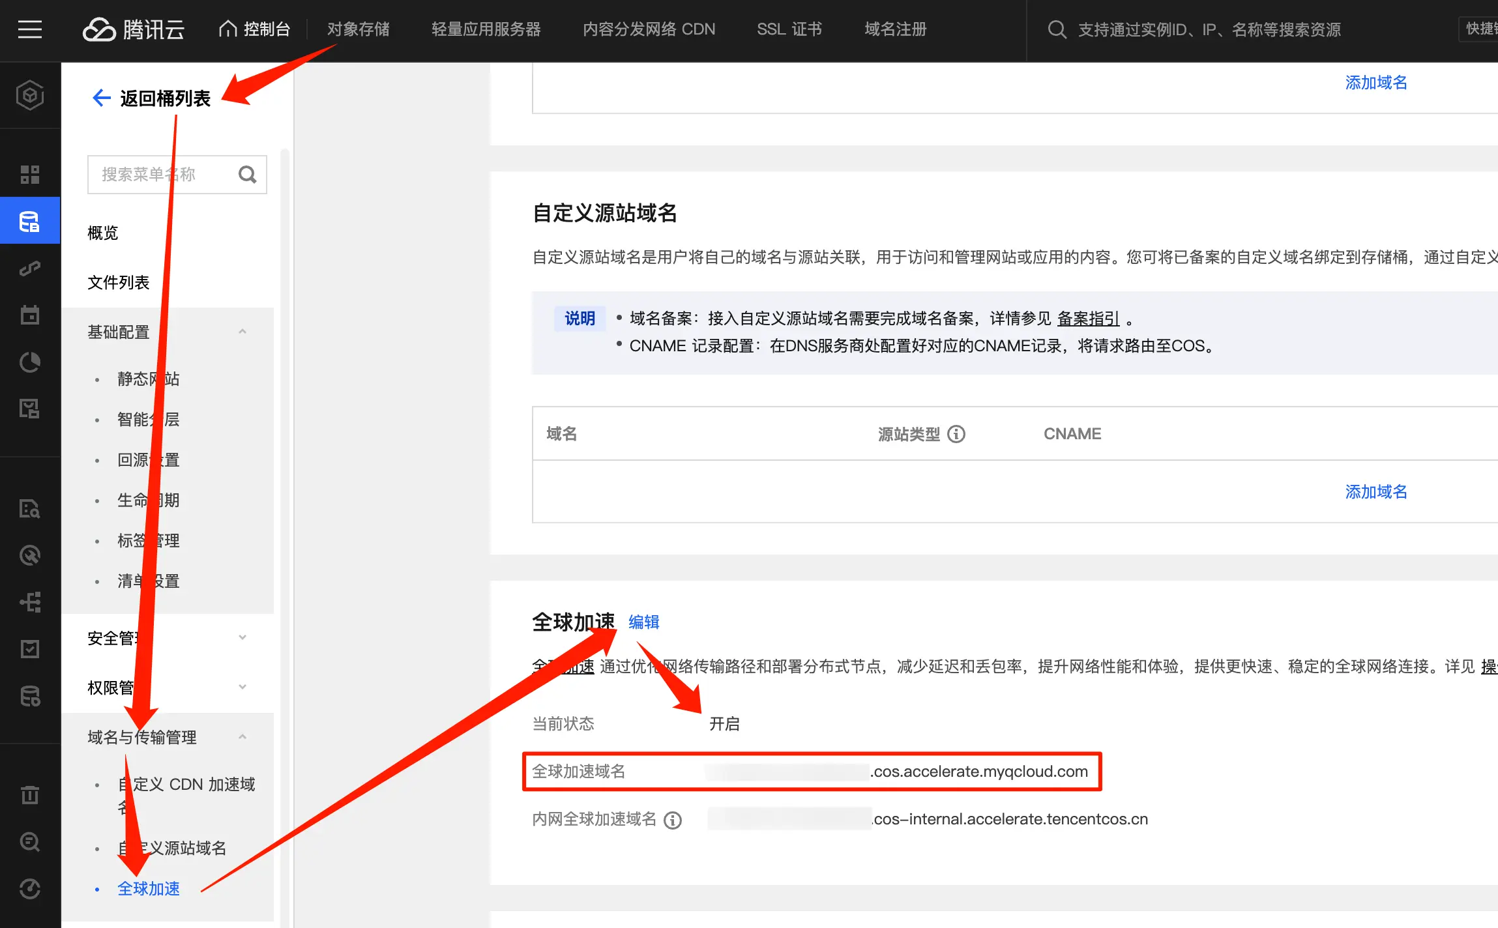This screenshot has height=928, width=1498.
Task: Collapse the 基础配置 section
Action: coord(242,332)
